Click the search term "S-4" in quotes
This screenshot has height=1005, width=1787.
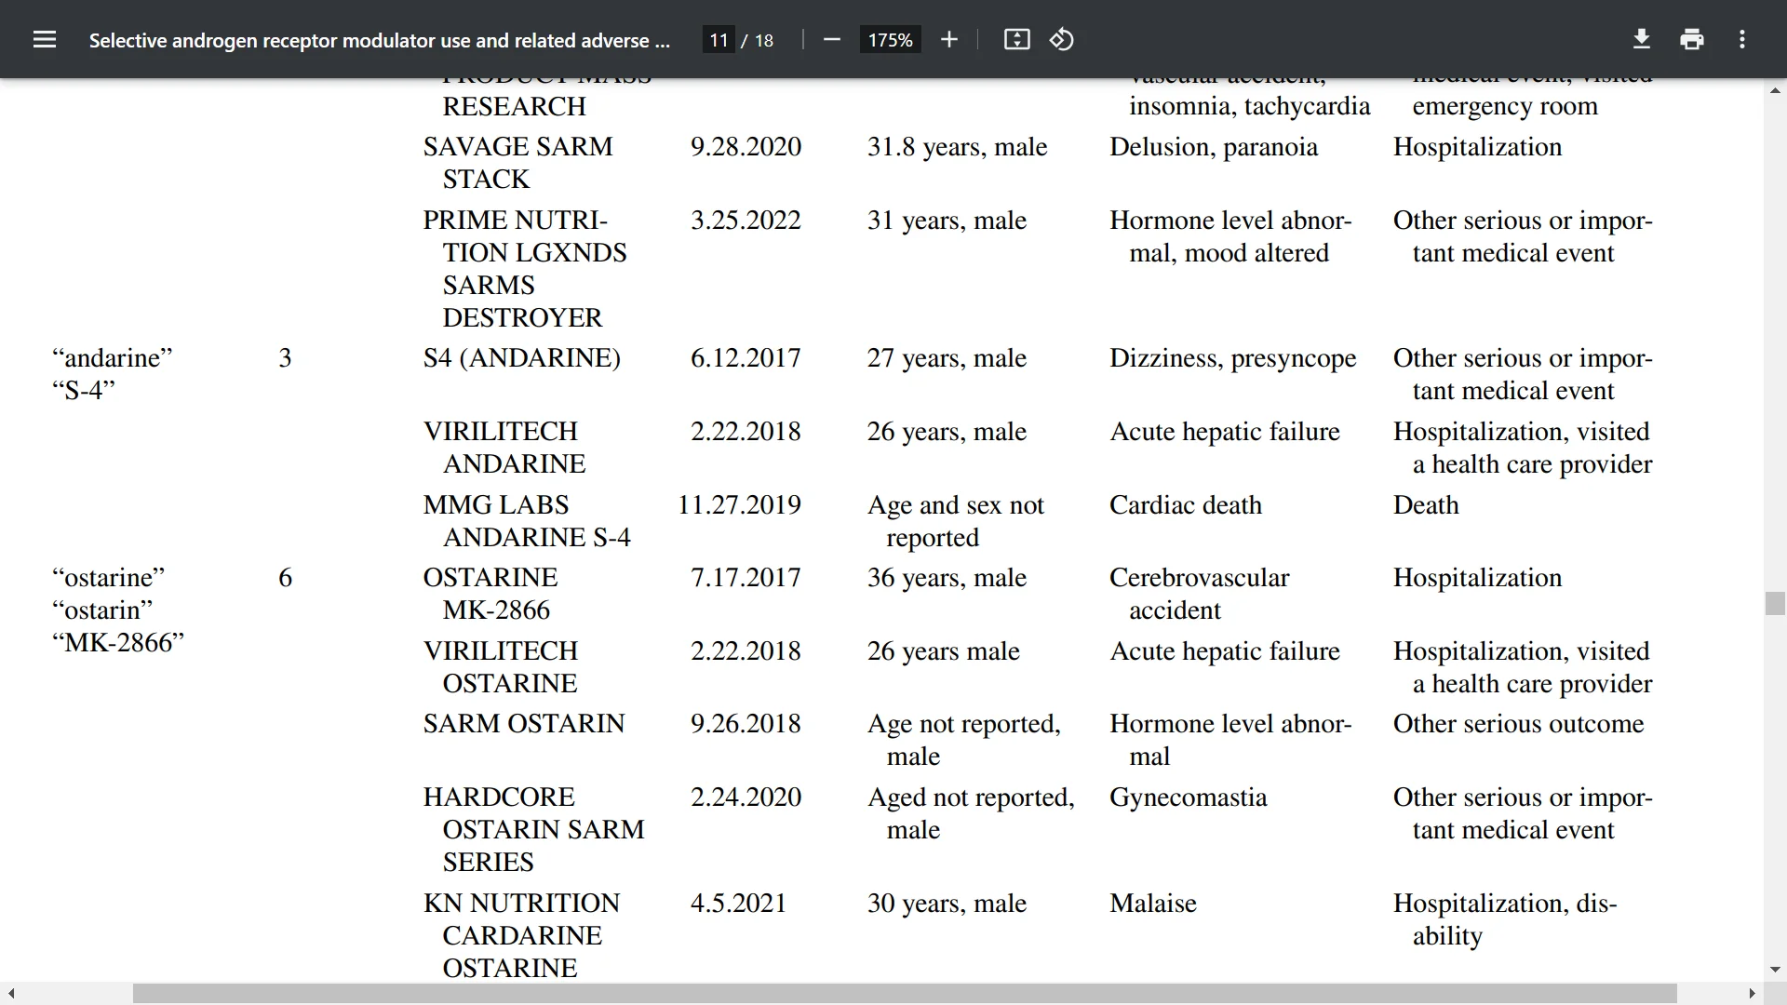(x=84, y=391)
